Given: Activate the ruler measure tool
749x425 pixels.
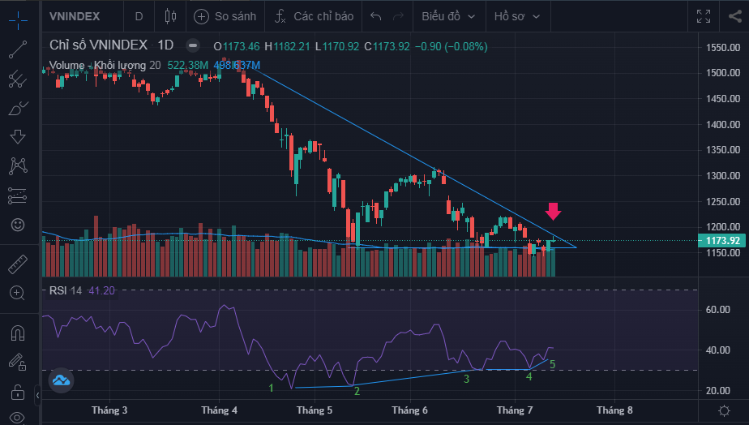Looking at the screenshot, I should point(18,264).
